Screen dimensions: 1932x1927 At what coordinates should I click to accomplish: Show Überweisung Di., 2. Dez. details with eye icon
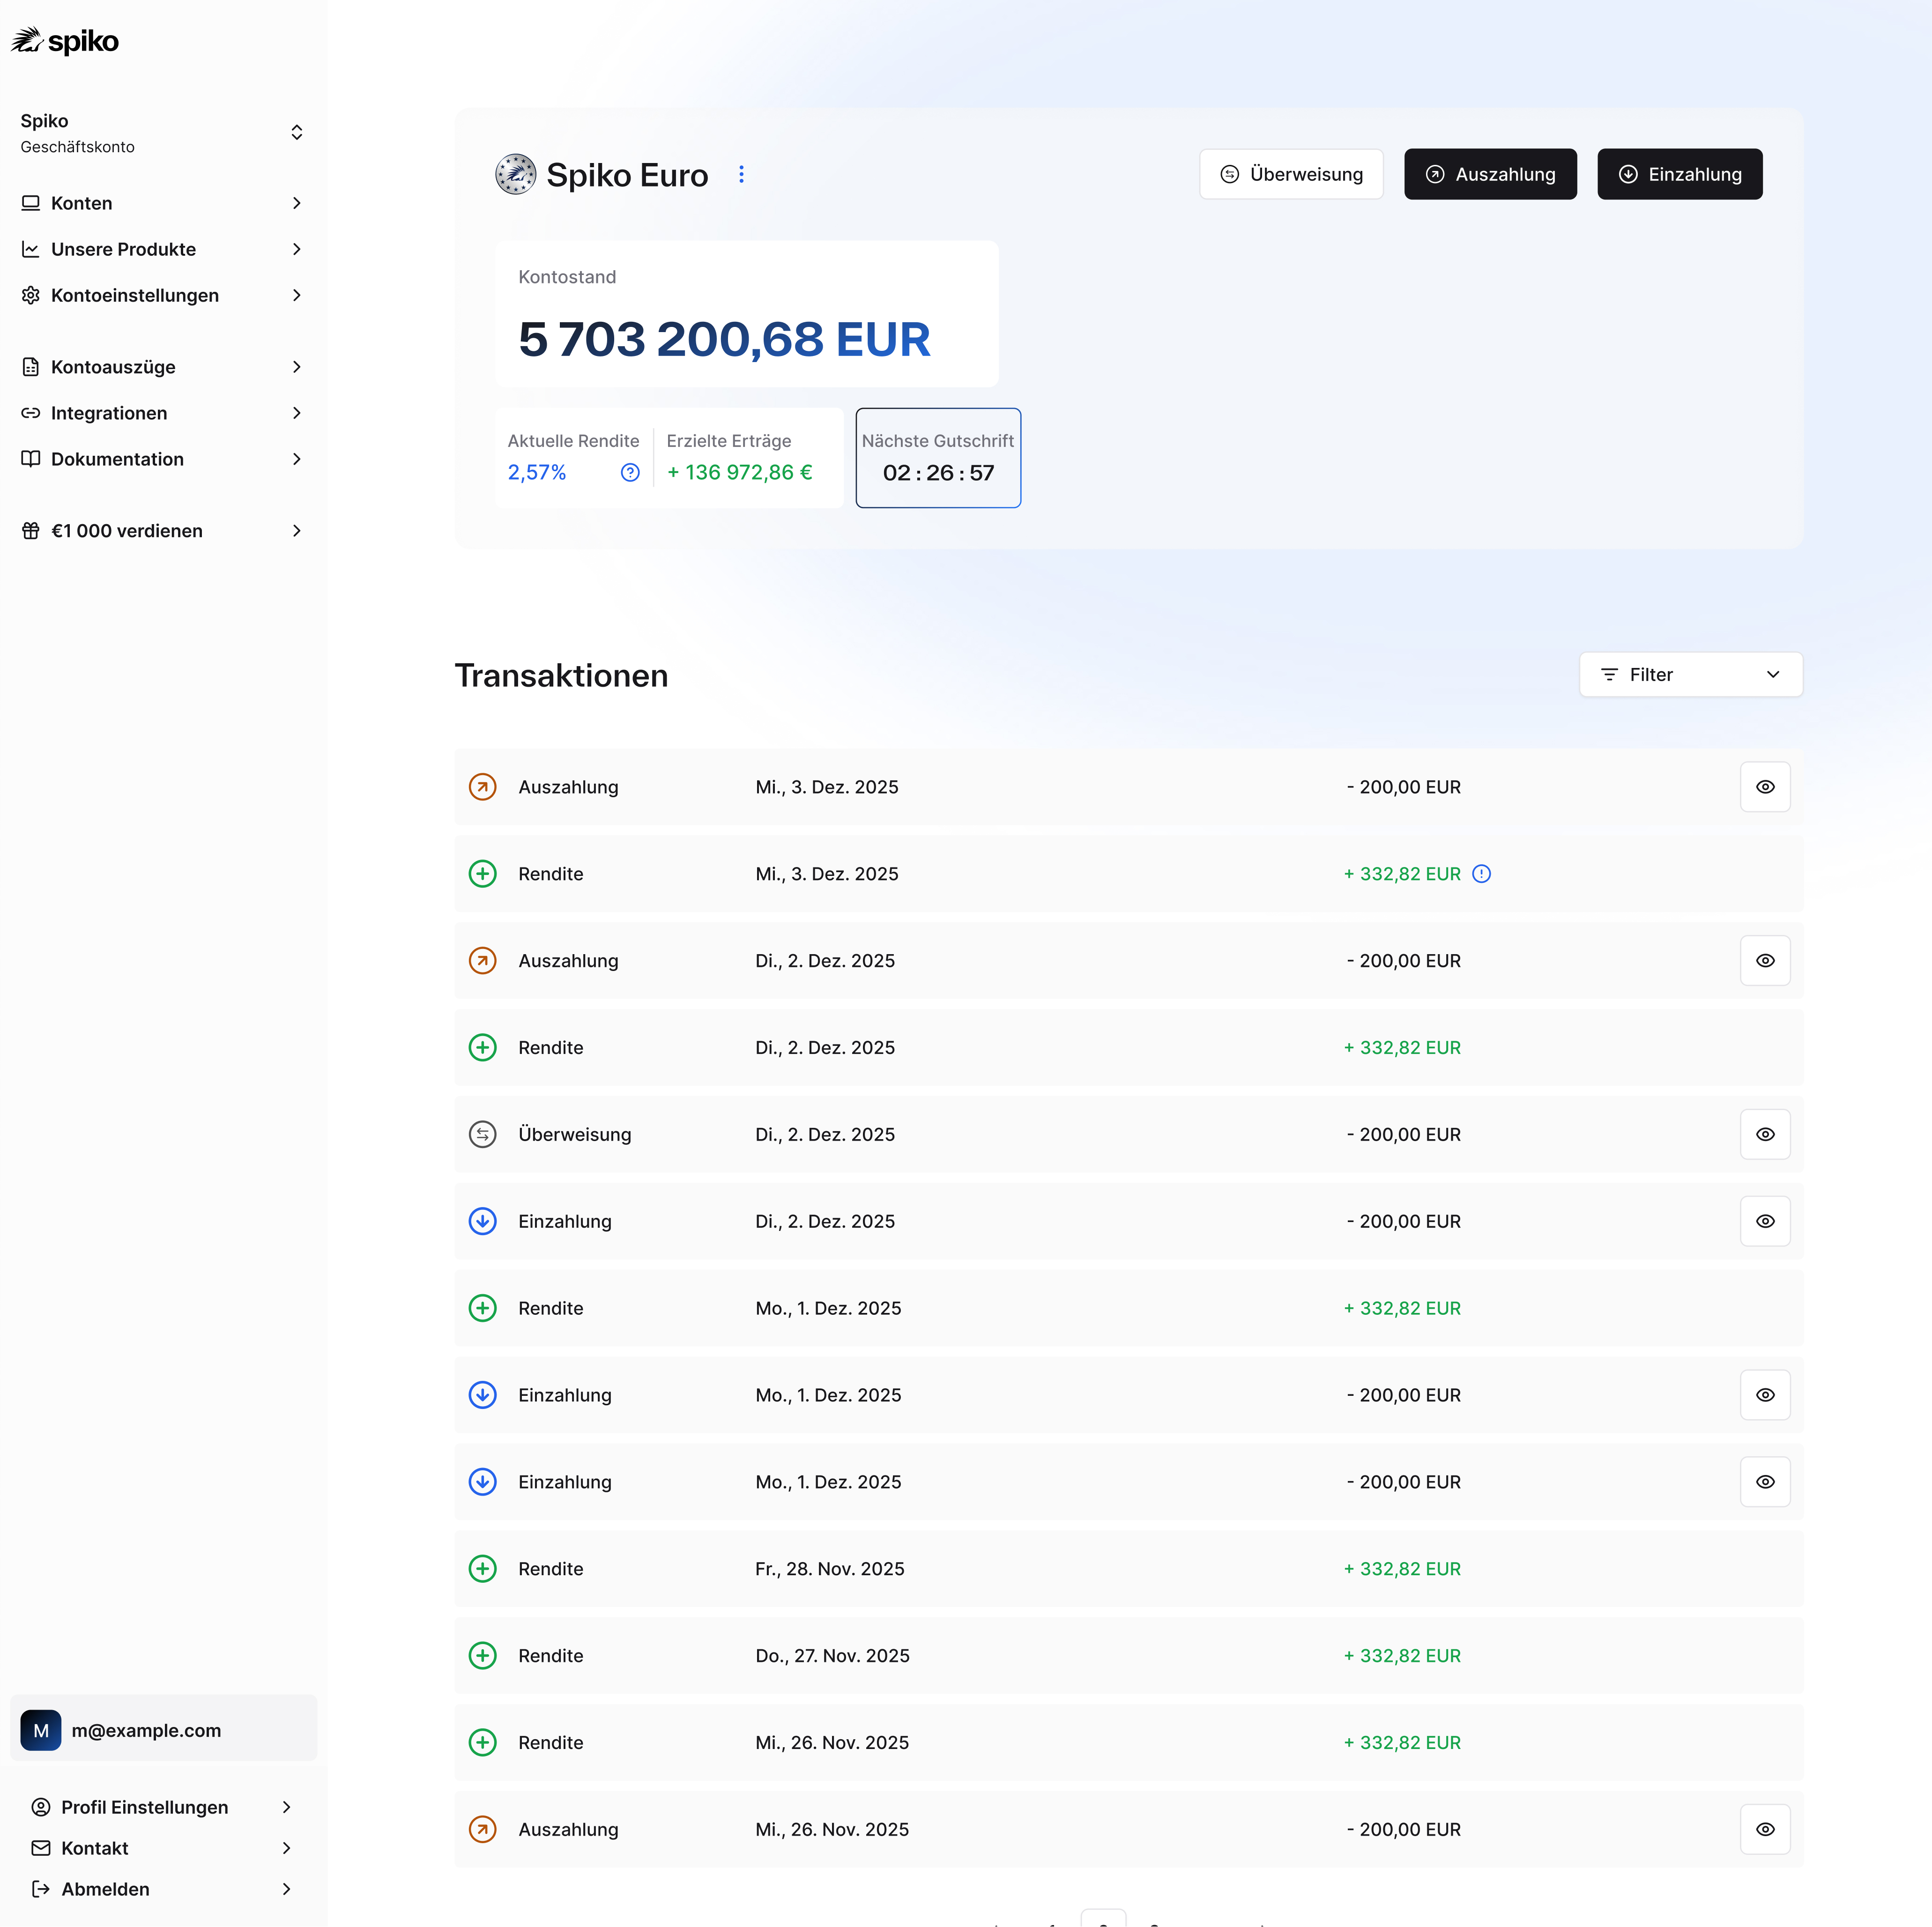click(x=1765, y=1134)
